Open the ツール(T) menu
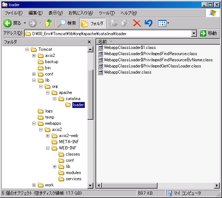The height and width of the screenshot is (198, 222). [x=107, y=13]
